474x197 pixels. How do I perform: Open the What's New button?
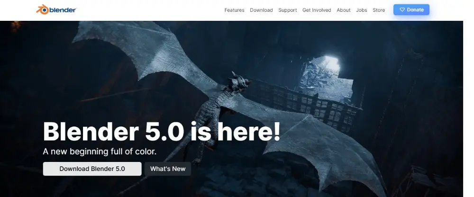[x=168, y=169]
